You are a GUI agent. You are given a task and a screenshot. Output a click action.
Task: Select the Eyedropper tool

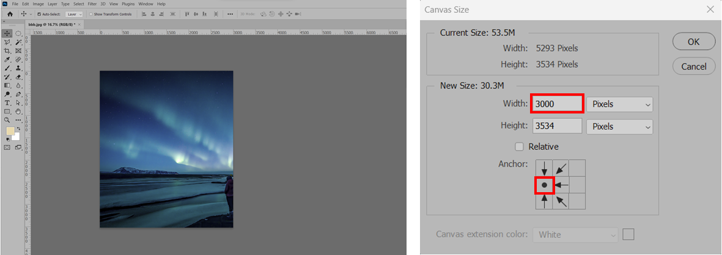7,59
